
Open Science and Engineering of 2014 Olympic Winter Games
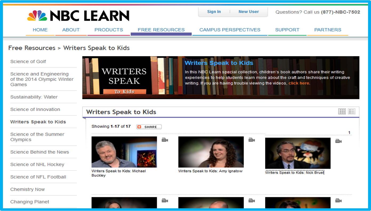(x=42, y=79)
